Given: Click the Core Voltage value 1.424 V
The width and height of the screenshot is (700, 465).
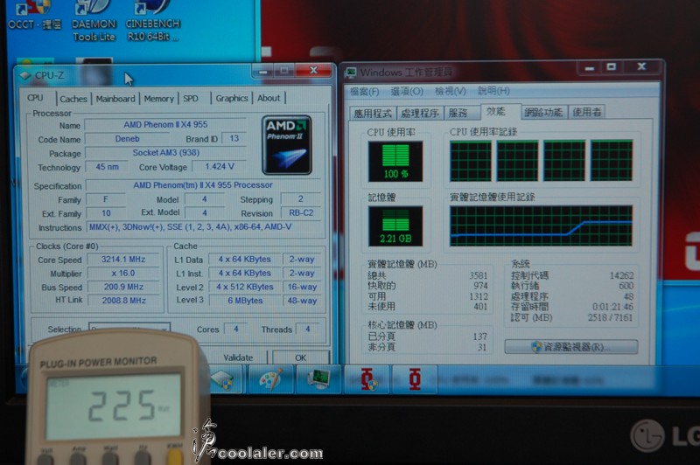Looking at the screenshot, I should point(220,166).
